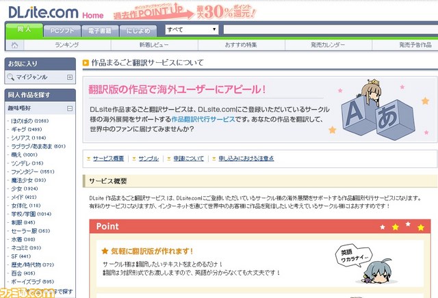The image size is (438, 298).
Task: Switch to the PCソフト tab
Action: (x=62, y=31)
